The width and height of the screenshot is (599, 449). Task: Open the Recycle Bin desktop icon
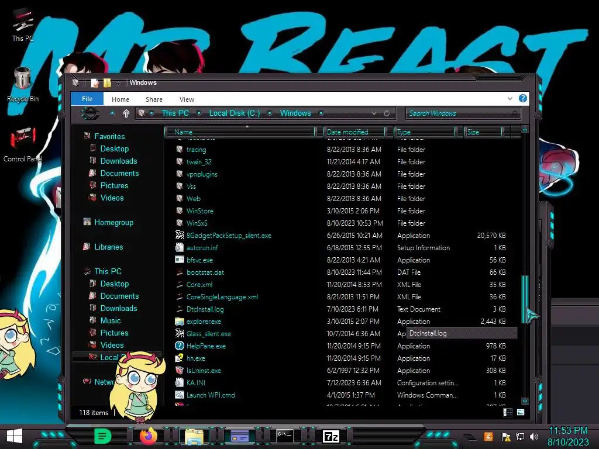pyautogui.click(x=23, y=85)
